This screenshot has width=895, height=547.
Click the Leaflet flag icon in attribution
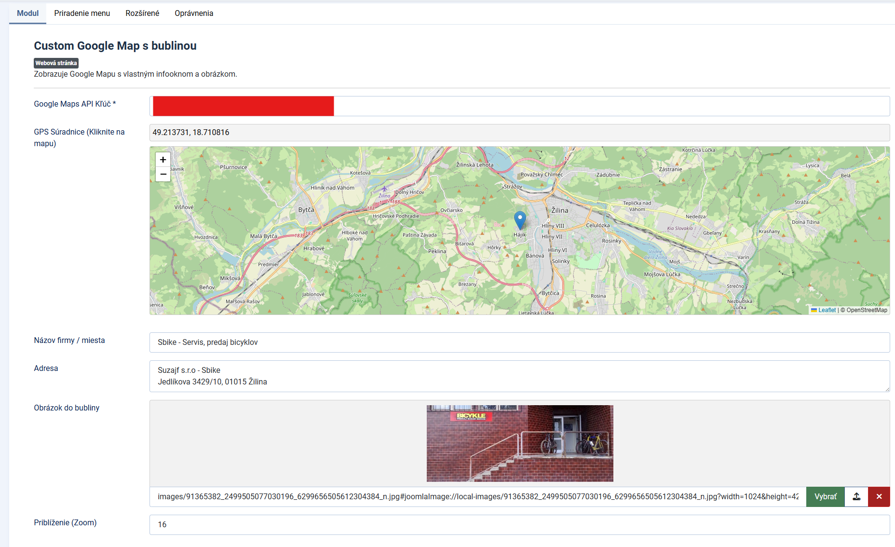(814, 310)
